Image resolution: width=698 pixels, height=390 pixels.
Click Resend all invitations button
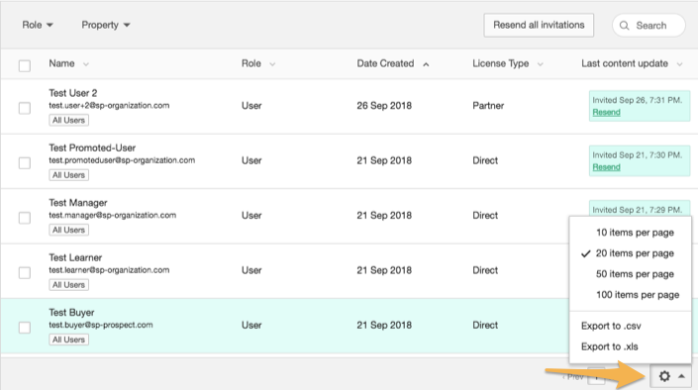pyautogui.click(x=539, y=25)
